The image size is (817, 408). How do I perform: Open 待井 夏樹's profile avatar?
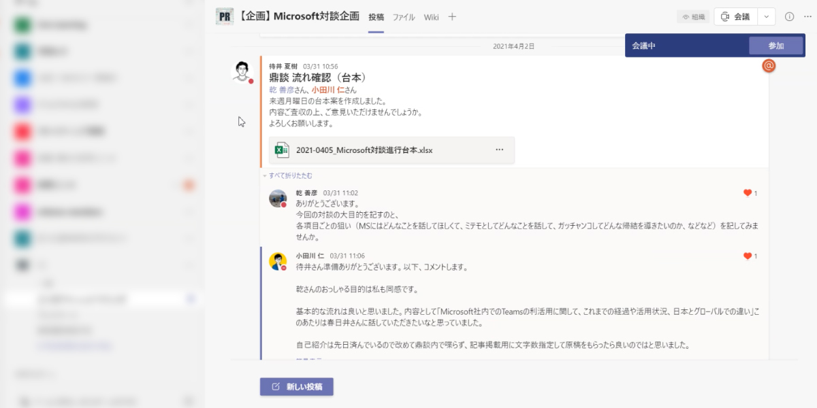[242, 71]
